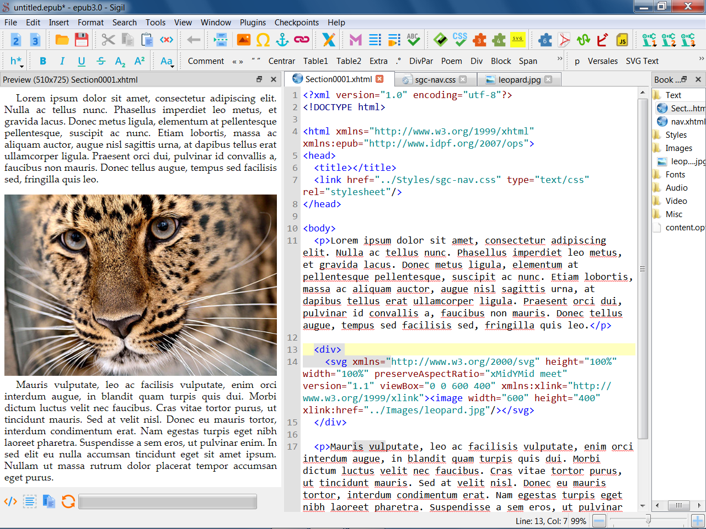Create new EPUB 3 file icon

click(x=35, y=40)
